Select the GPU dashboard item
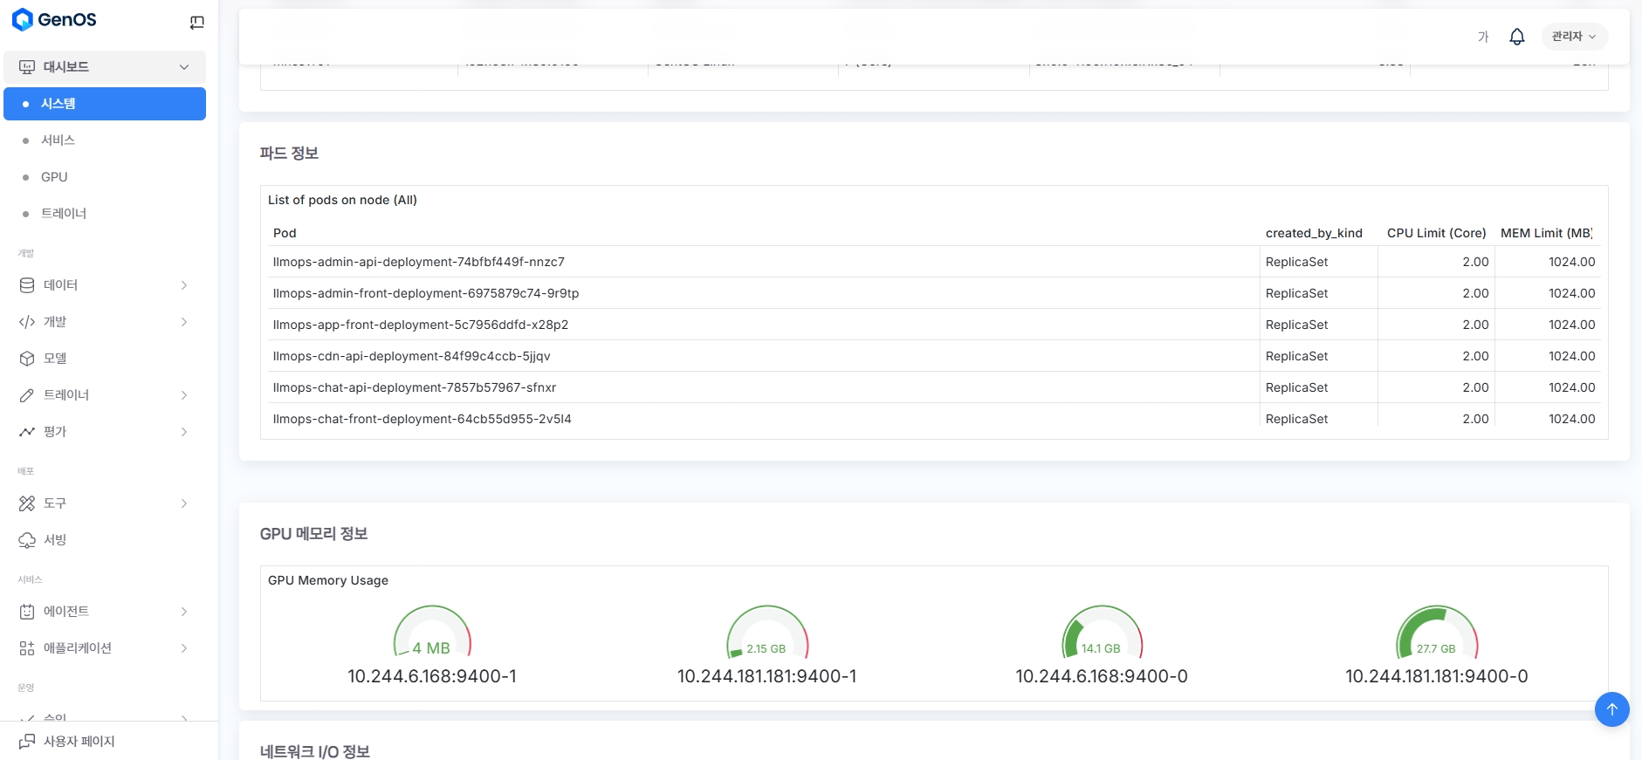Viewport: 1642px width, 760px height. 54,177
